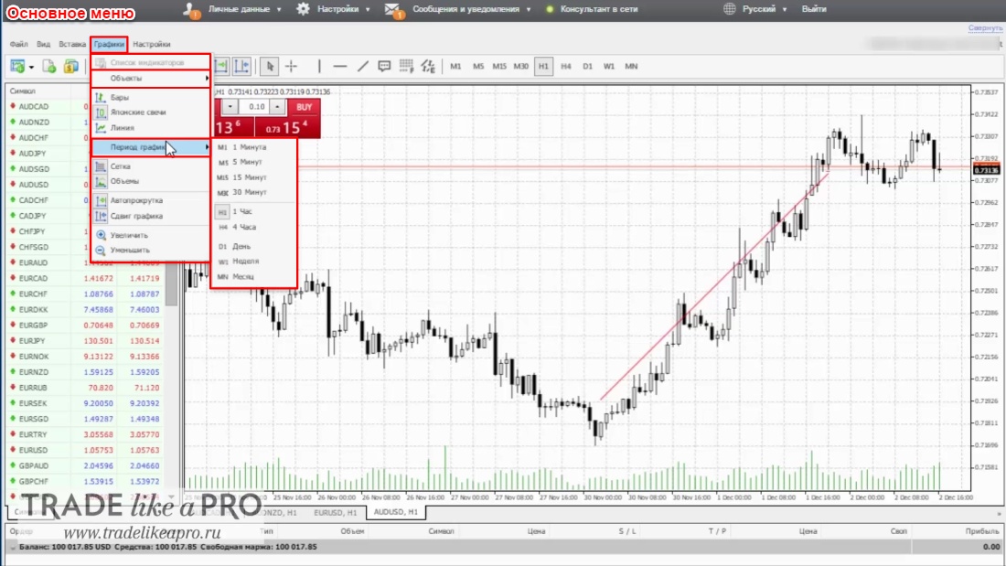
Task: Open the Fibonacci retracement tool
Action: pyautogui.click(x=406, y=66)
